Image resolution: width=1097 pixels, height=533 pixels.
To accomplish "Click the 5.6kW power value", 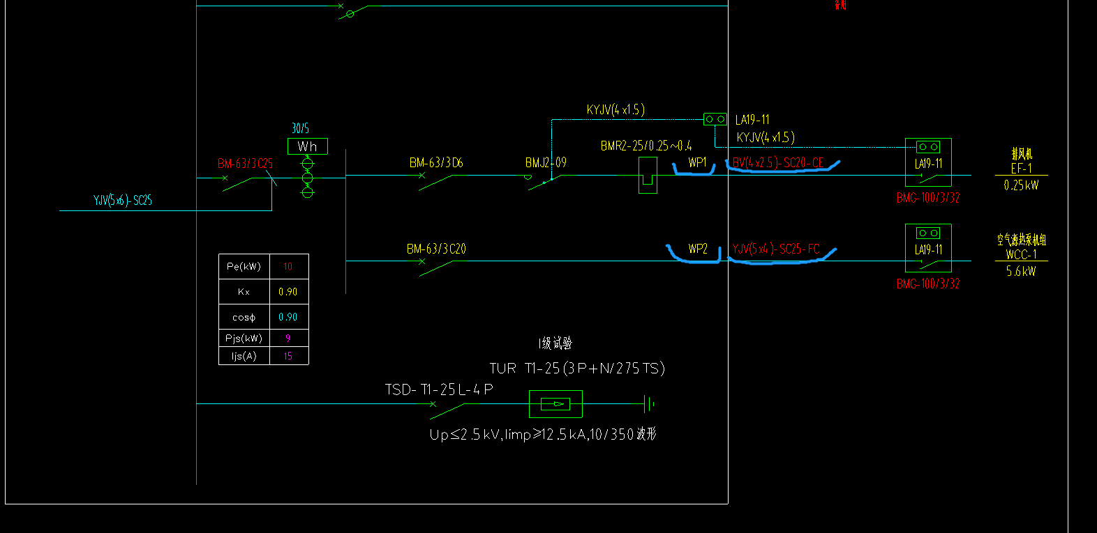I will coord(1021,271).
